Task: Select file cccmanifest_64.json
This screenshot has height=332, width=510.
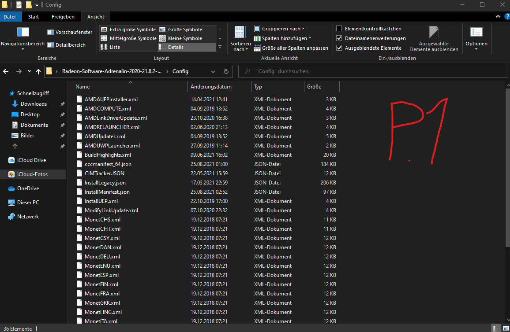Action: (x=108, y=164)
